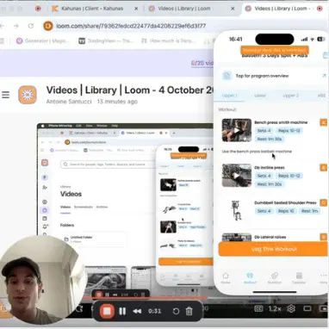Click Dumbbell Shoulder Press Reps 10 chip
This screenshot has width=329, height=329.
286,211
